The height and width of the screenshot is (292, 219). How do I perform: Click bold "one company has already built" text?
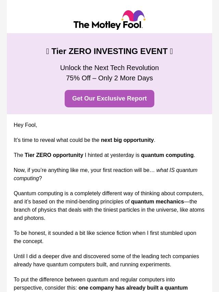point(133,288)
